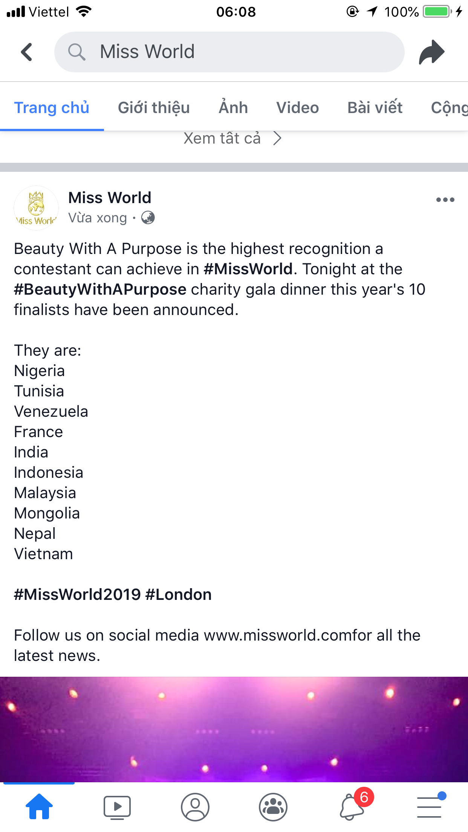468x832 pixels.
Task: Open the profile icon in bottom bar
Action: 195,807
